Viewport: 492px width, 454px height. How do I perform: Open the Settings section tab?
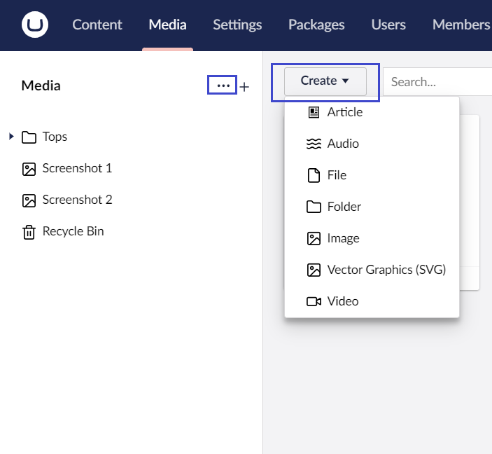tap(237, 25)
